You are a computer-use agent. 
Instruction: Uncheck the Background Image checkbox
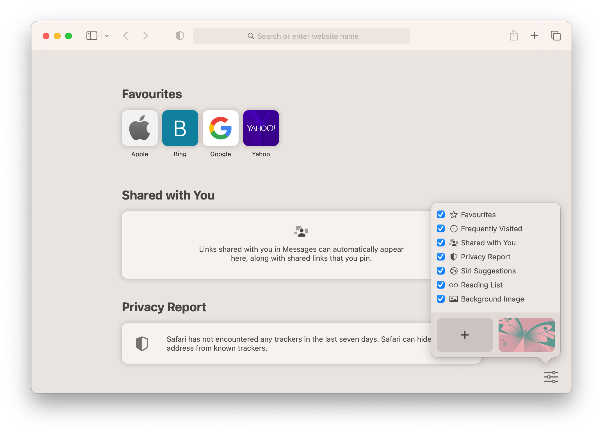pos(441,299)
